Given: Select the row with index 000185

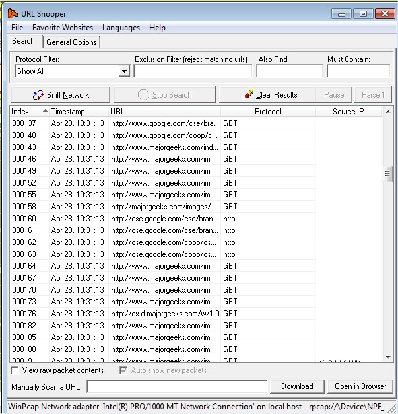Looking at the screenshot, I should click(x=163, y=337).
